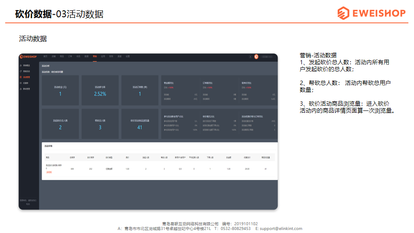The height and width of the screenshot is (233, 414).
Task: Click the 砍价类型 column header
Action: click(x=109, y=157)
